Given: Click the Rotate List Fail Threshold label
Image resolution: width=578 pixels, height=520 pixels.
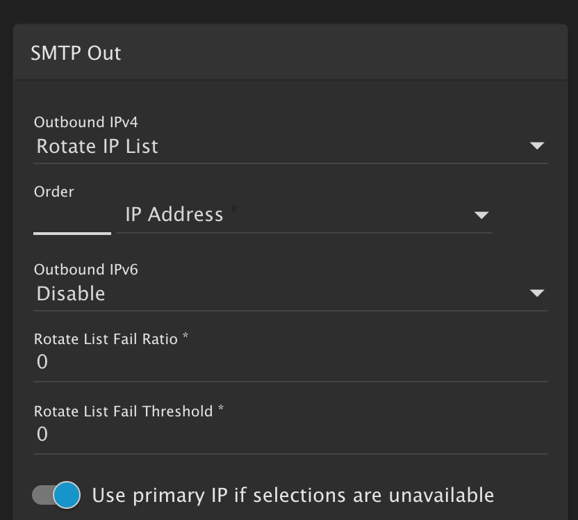Looking at the screenshot, I should (124, 412).
